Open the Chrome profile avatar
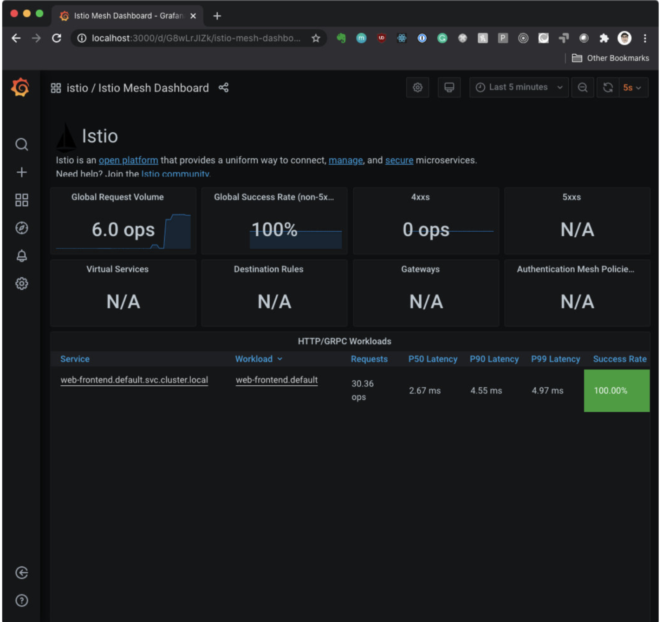Viewport: 663px width, 622px height. 624,38
